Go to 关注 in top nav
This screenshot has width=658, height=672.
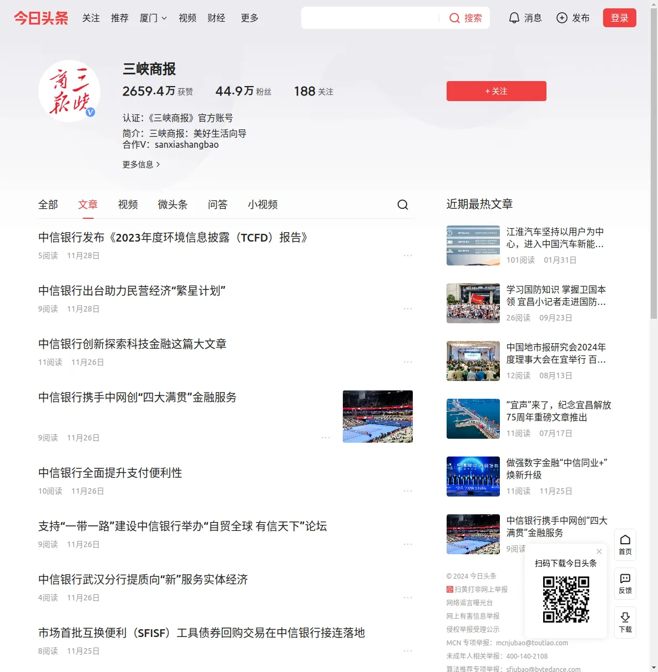pyautogui.click(x=91, y=18)
